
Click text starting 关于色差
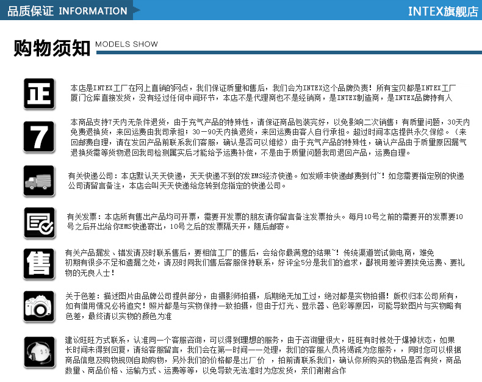tap(264, 306)
